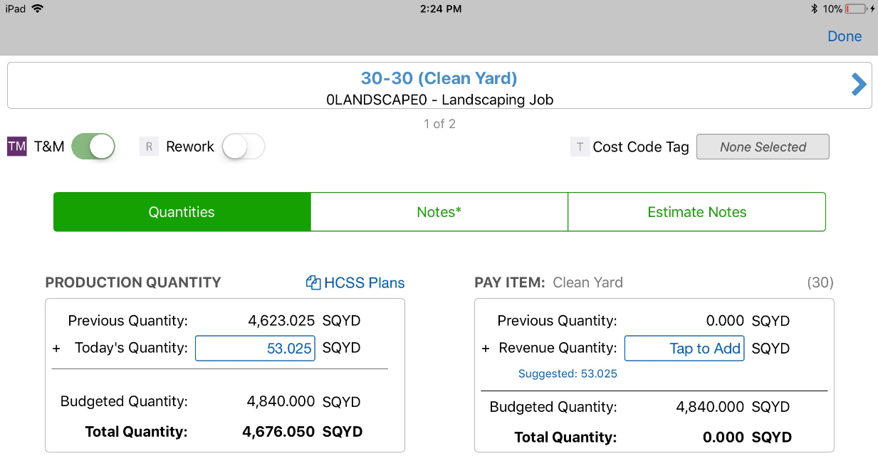The height and width of the screenshot is (456, 878).
Task: Disable the T&M switch
Action: (93, 146)
